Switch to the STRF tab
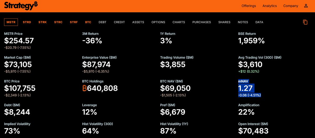 pos(74,22)
